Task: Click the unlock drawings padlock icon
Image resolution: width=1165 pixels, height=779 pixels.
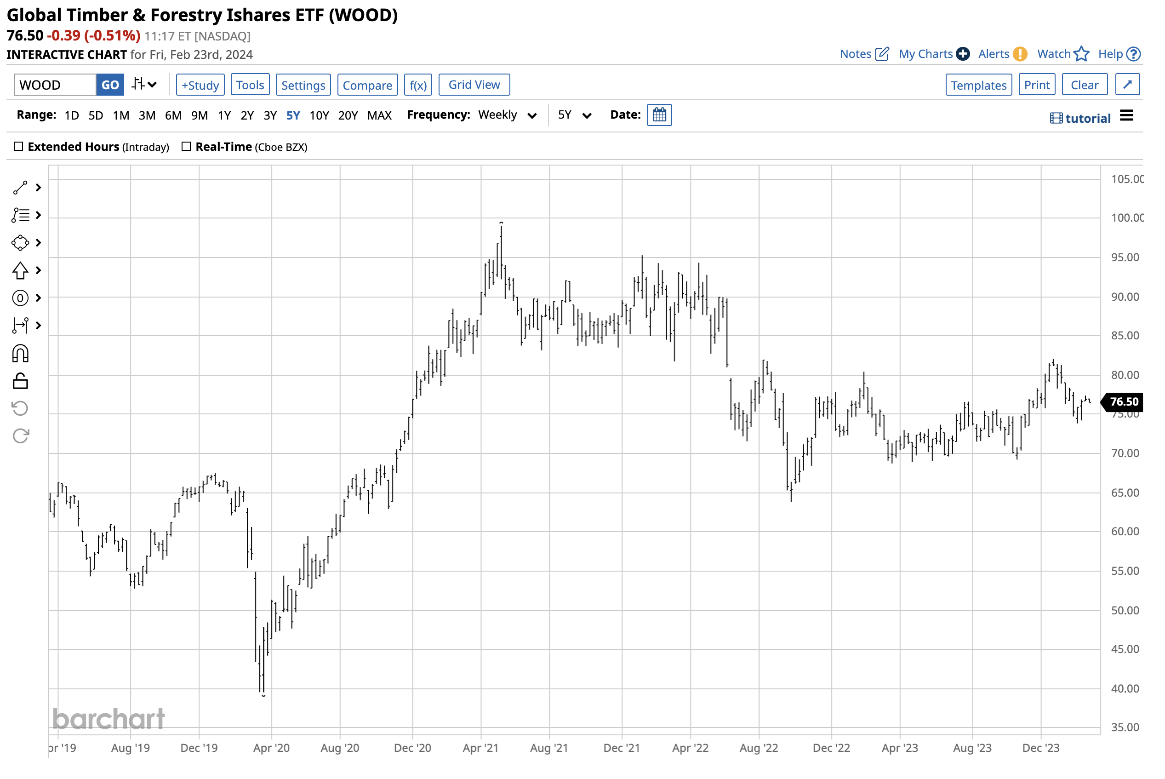Action: 20,381
